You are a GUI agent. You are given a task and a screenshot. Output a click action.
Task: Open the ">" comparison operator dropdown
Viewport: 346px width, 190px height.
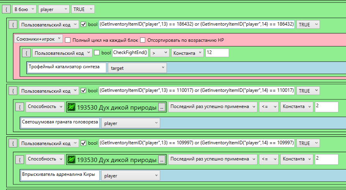pyautogui.click(x=159, y=53)
